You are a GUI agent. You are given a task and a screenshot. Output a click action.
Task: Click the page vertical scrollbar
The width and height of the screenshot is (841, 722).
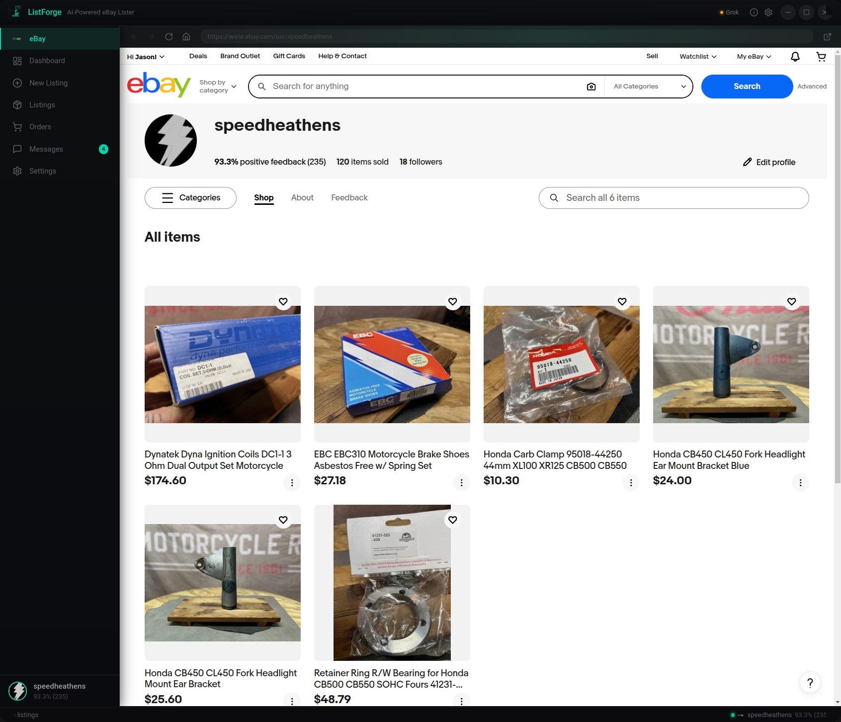point(838,269)
